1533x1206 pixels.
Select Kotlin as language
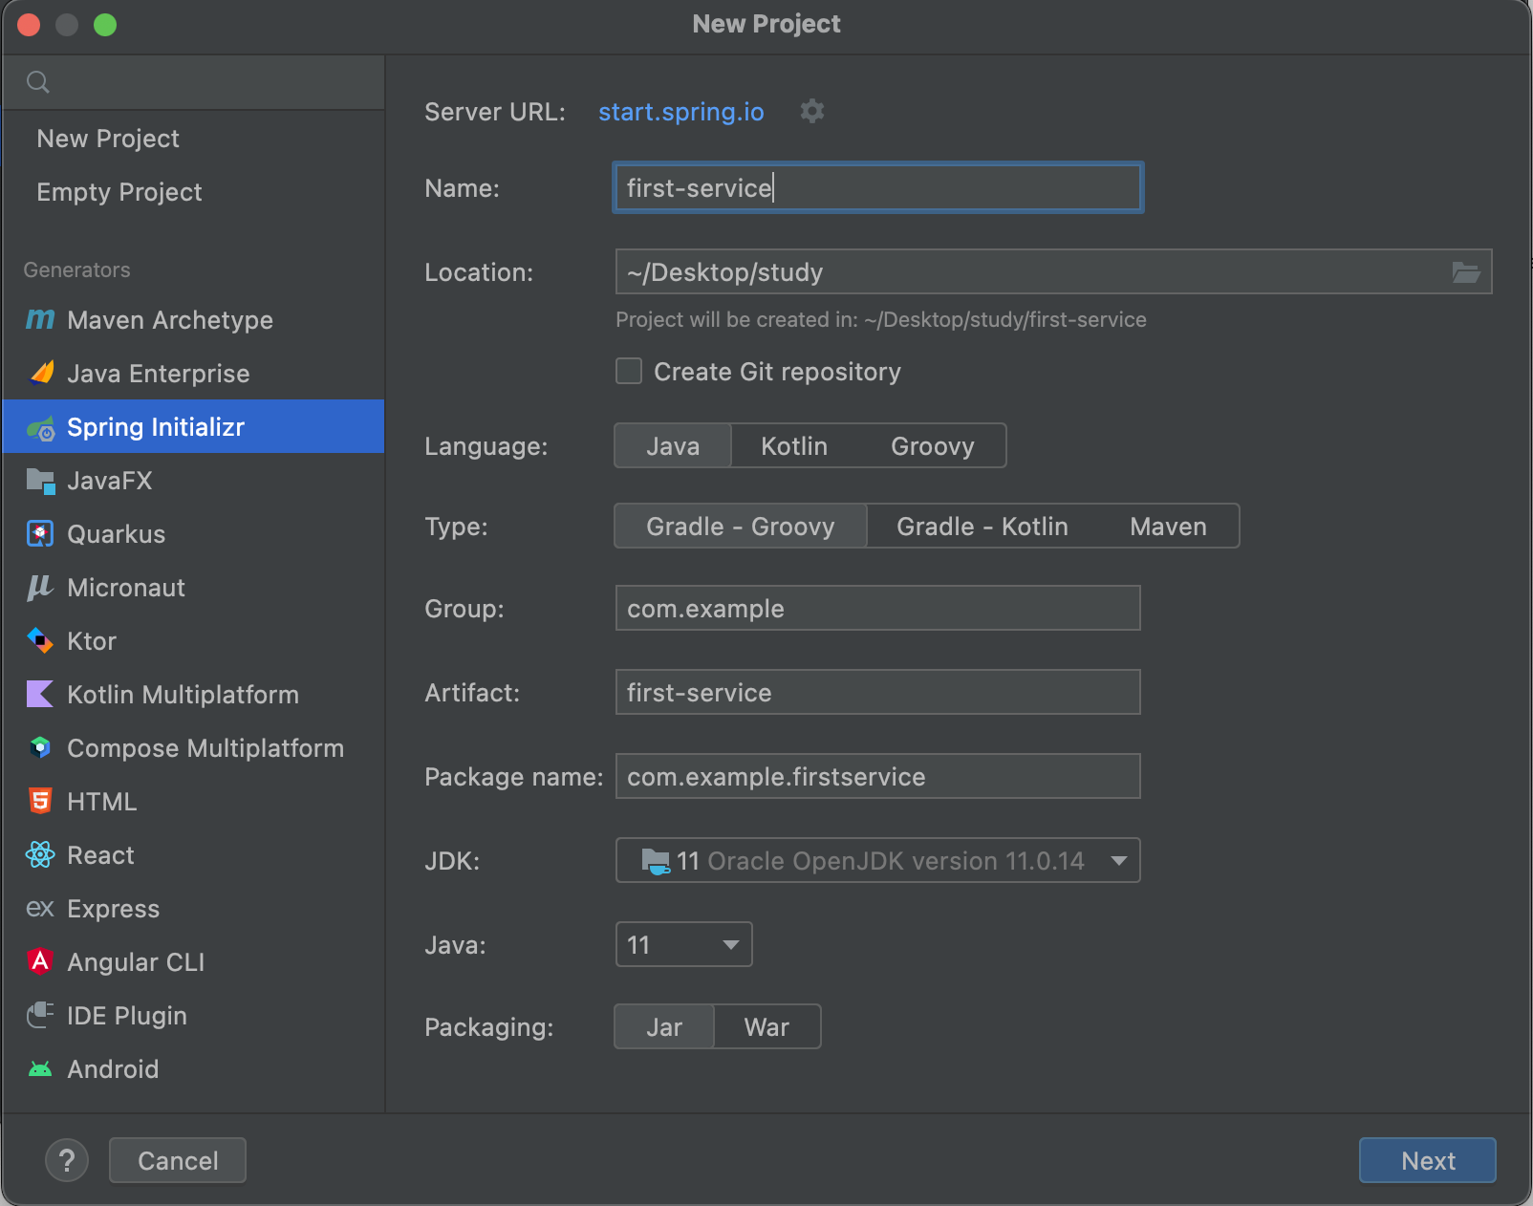pyautogui.click(x=794, y=446)
